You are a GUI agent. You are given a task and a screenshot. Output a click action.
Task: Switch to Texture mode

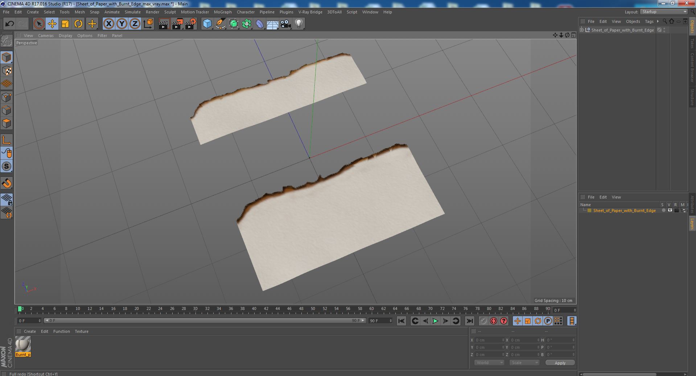[x=7, y=71]
